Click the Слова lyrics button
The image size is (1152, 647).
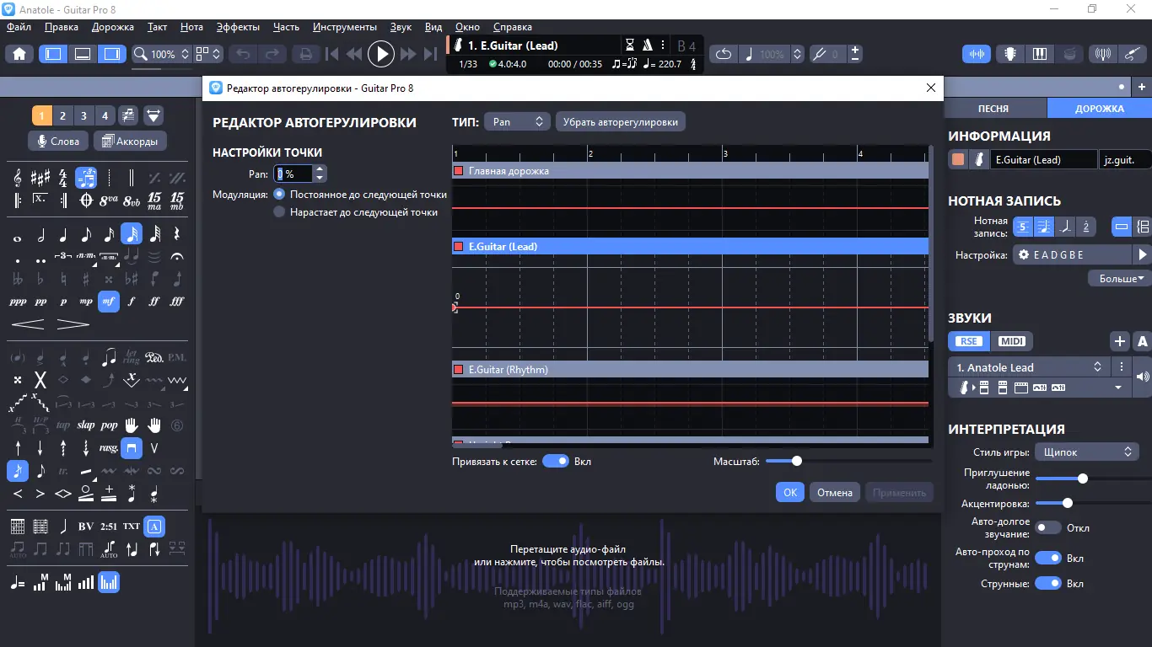[59, 141]
